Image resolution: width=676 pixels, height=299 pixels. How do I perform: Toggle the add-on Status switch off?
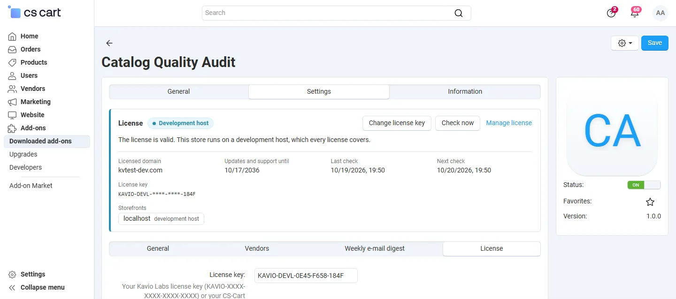click(644, 185)
